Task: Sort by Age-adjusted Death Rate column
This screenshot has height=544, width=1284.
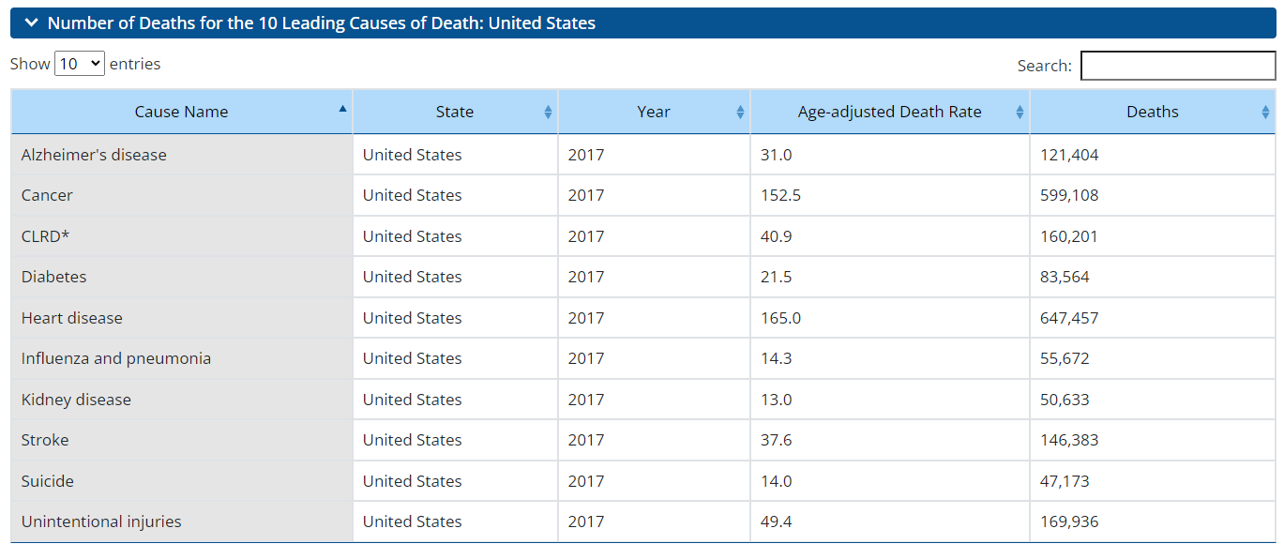Action: [890, 112]
